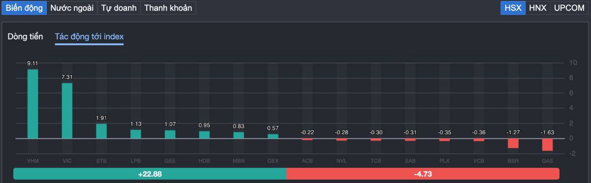Click the -1.63 value label
The width and height of the screenshot is (591, 183).
click(548, 132)
